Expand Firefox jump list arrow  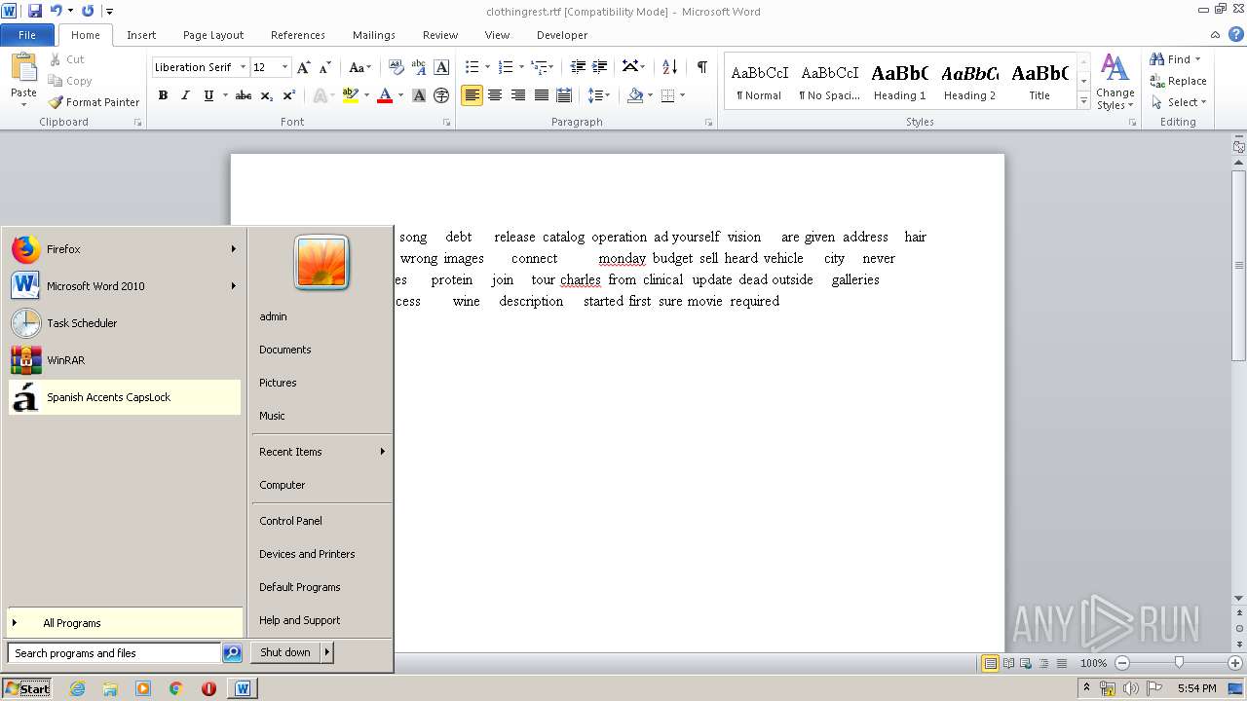point(233,249)
